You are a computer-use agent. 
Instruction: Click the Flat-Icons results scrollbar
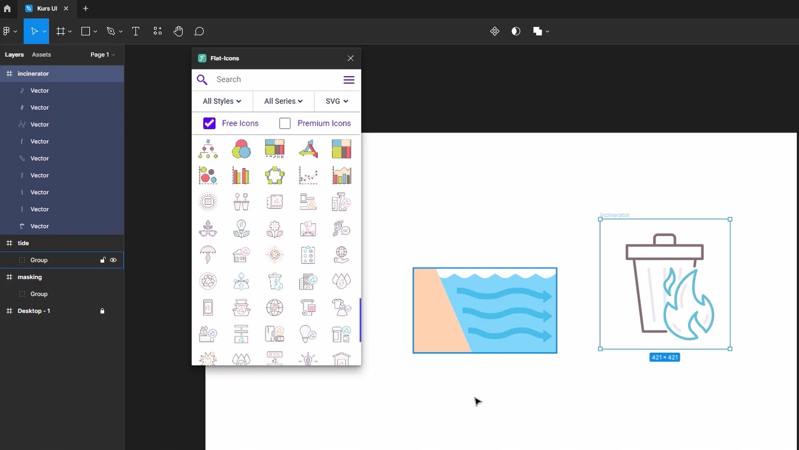[360, 320]
